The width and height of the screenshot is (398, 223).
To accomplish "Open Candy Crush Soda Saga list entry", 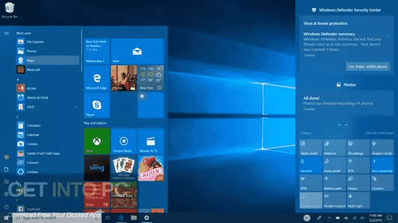I will (48, 153).
